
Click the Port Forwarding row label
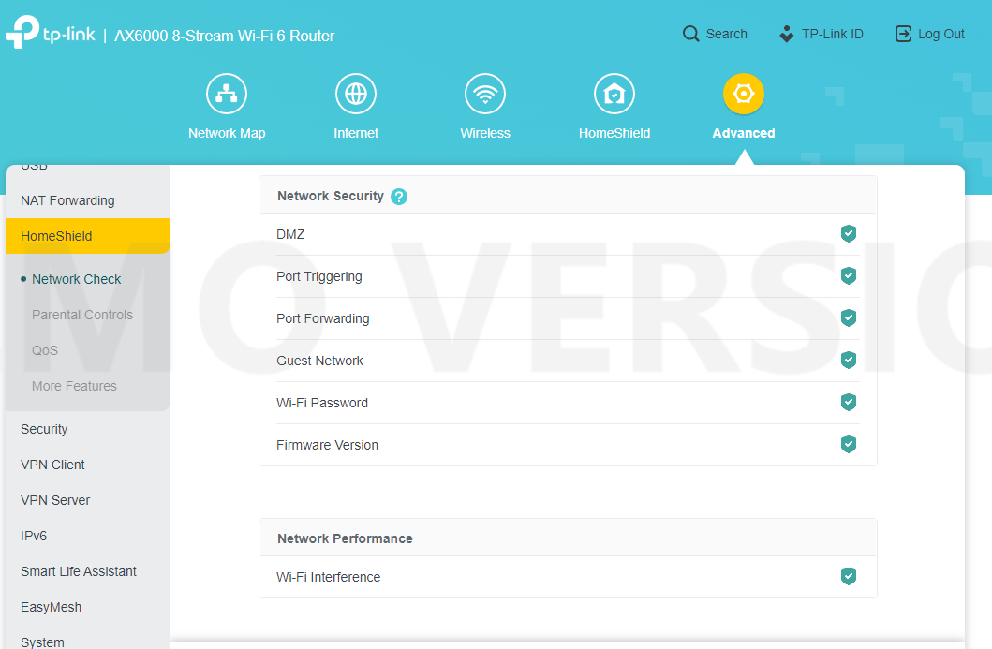point(322,318)
